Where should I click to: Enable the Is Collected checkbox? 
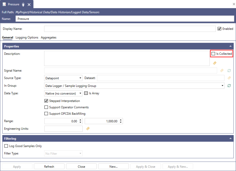213,53
